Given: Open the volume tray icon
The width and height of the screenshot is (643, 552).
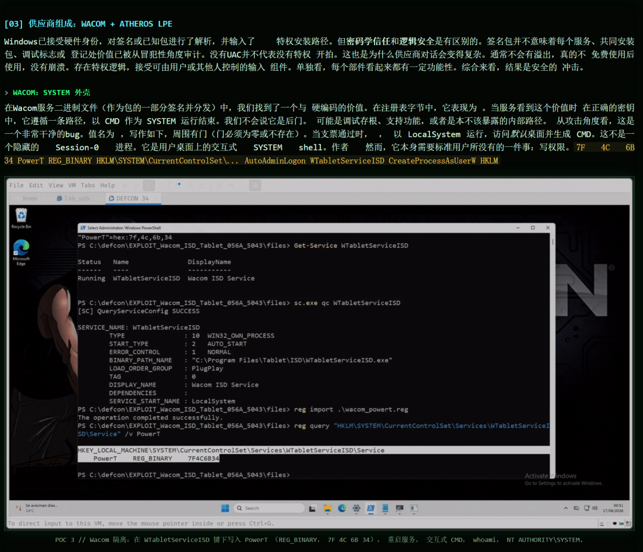Looking at the screenshot, I should pyautogui.click(x=595, y=508).
